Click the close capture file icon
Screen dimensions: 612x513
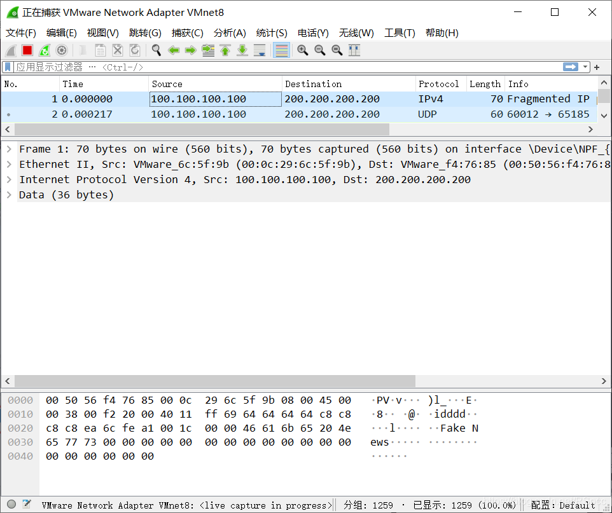118,50
